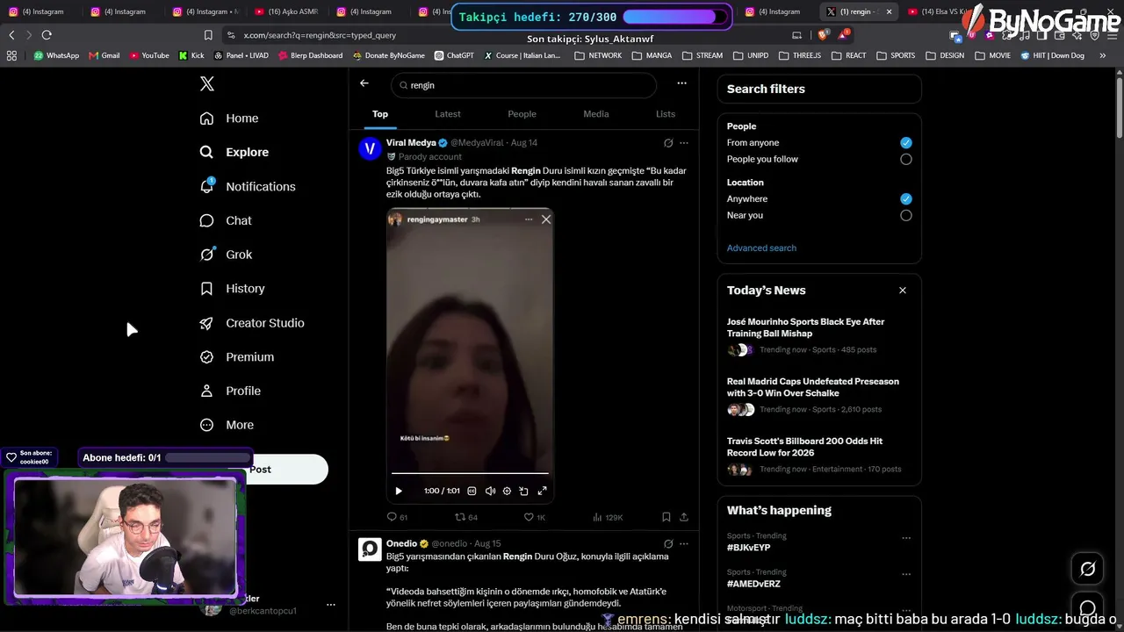Switch to the Top tab

coord(380,114)
